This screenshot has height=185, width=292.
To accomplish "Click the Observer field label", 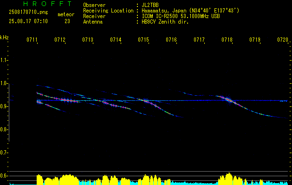I will pos(94,5).
